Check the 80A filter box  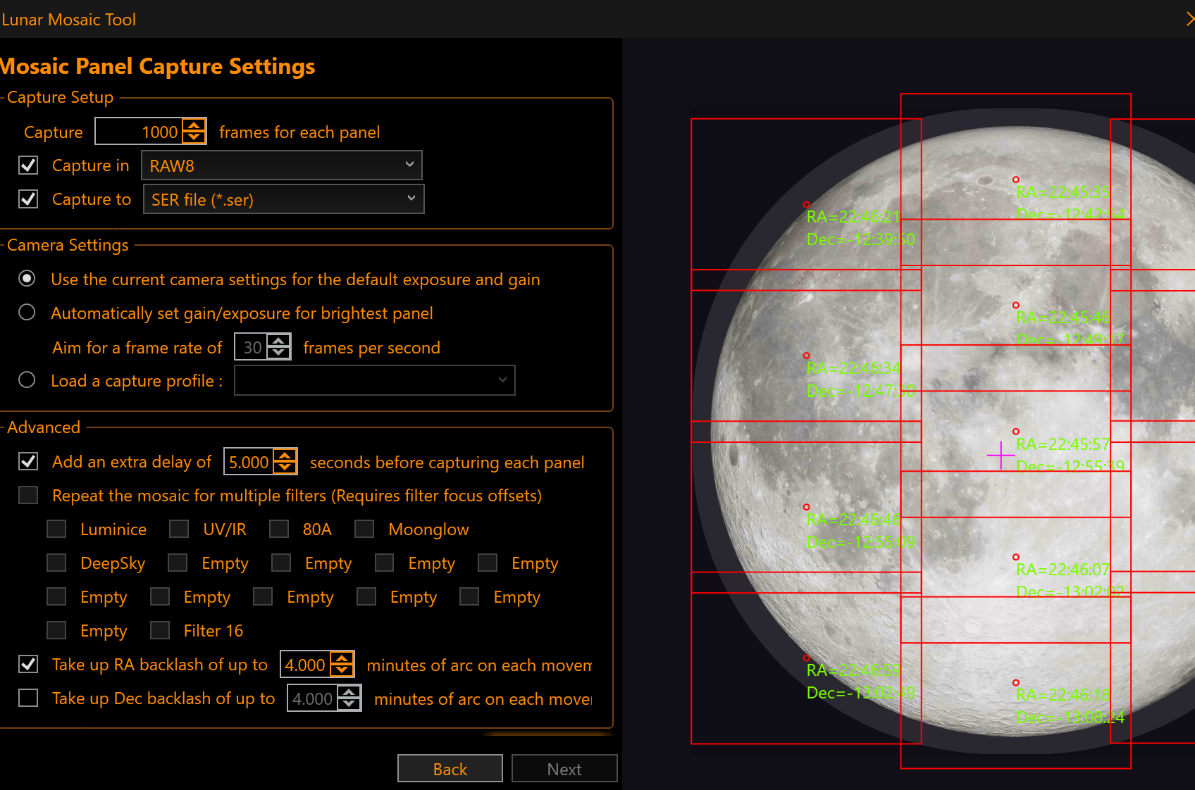point(279,529)
